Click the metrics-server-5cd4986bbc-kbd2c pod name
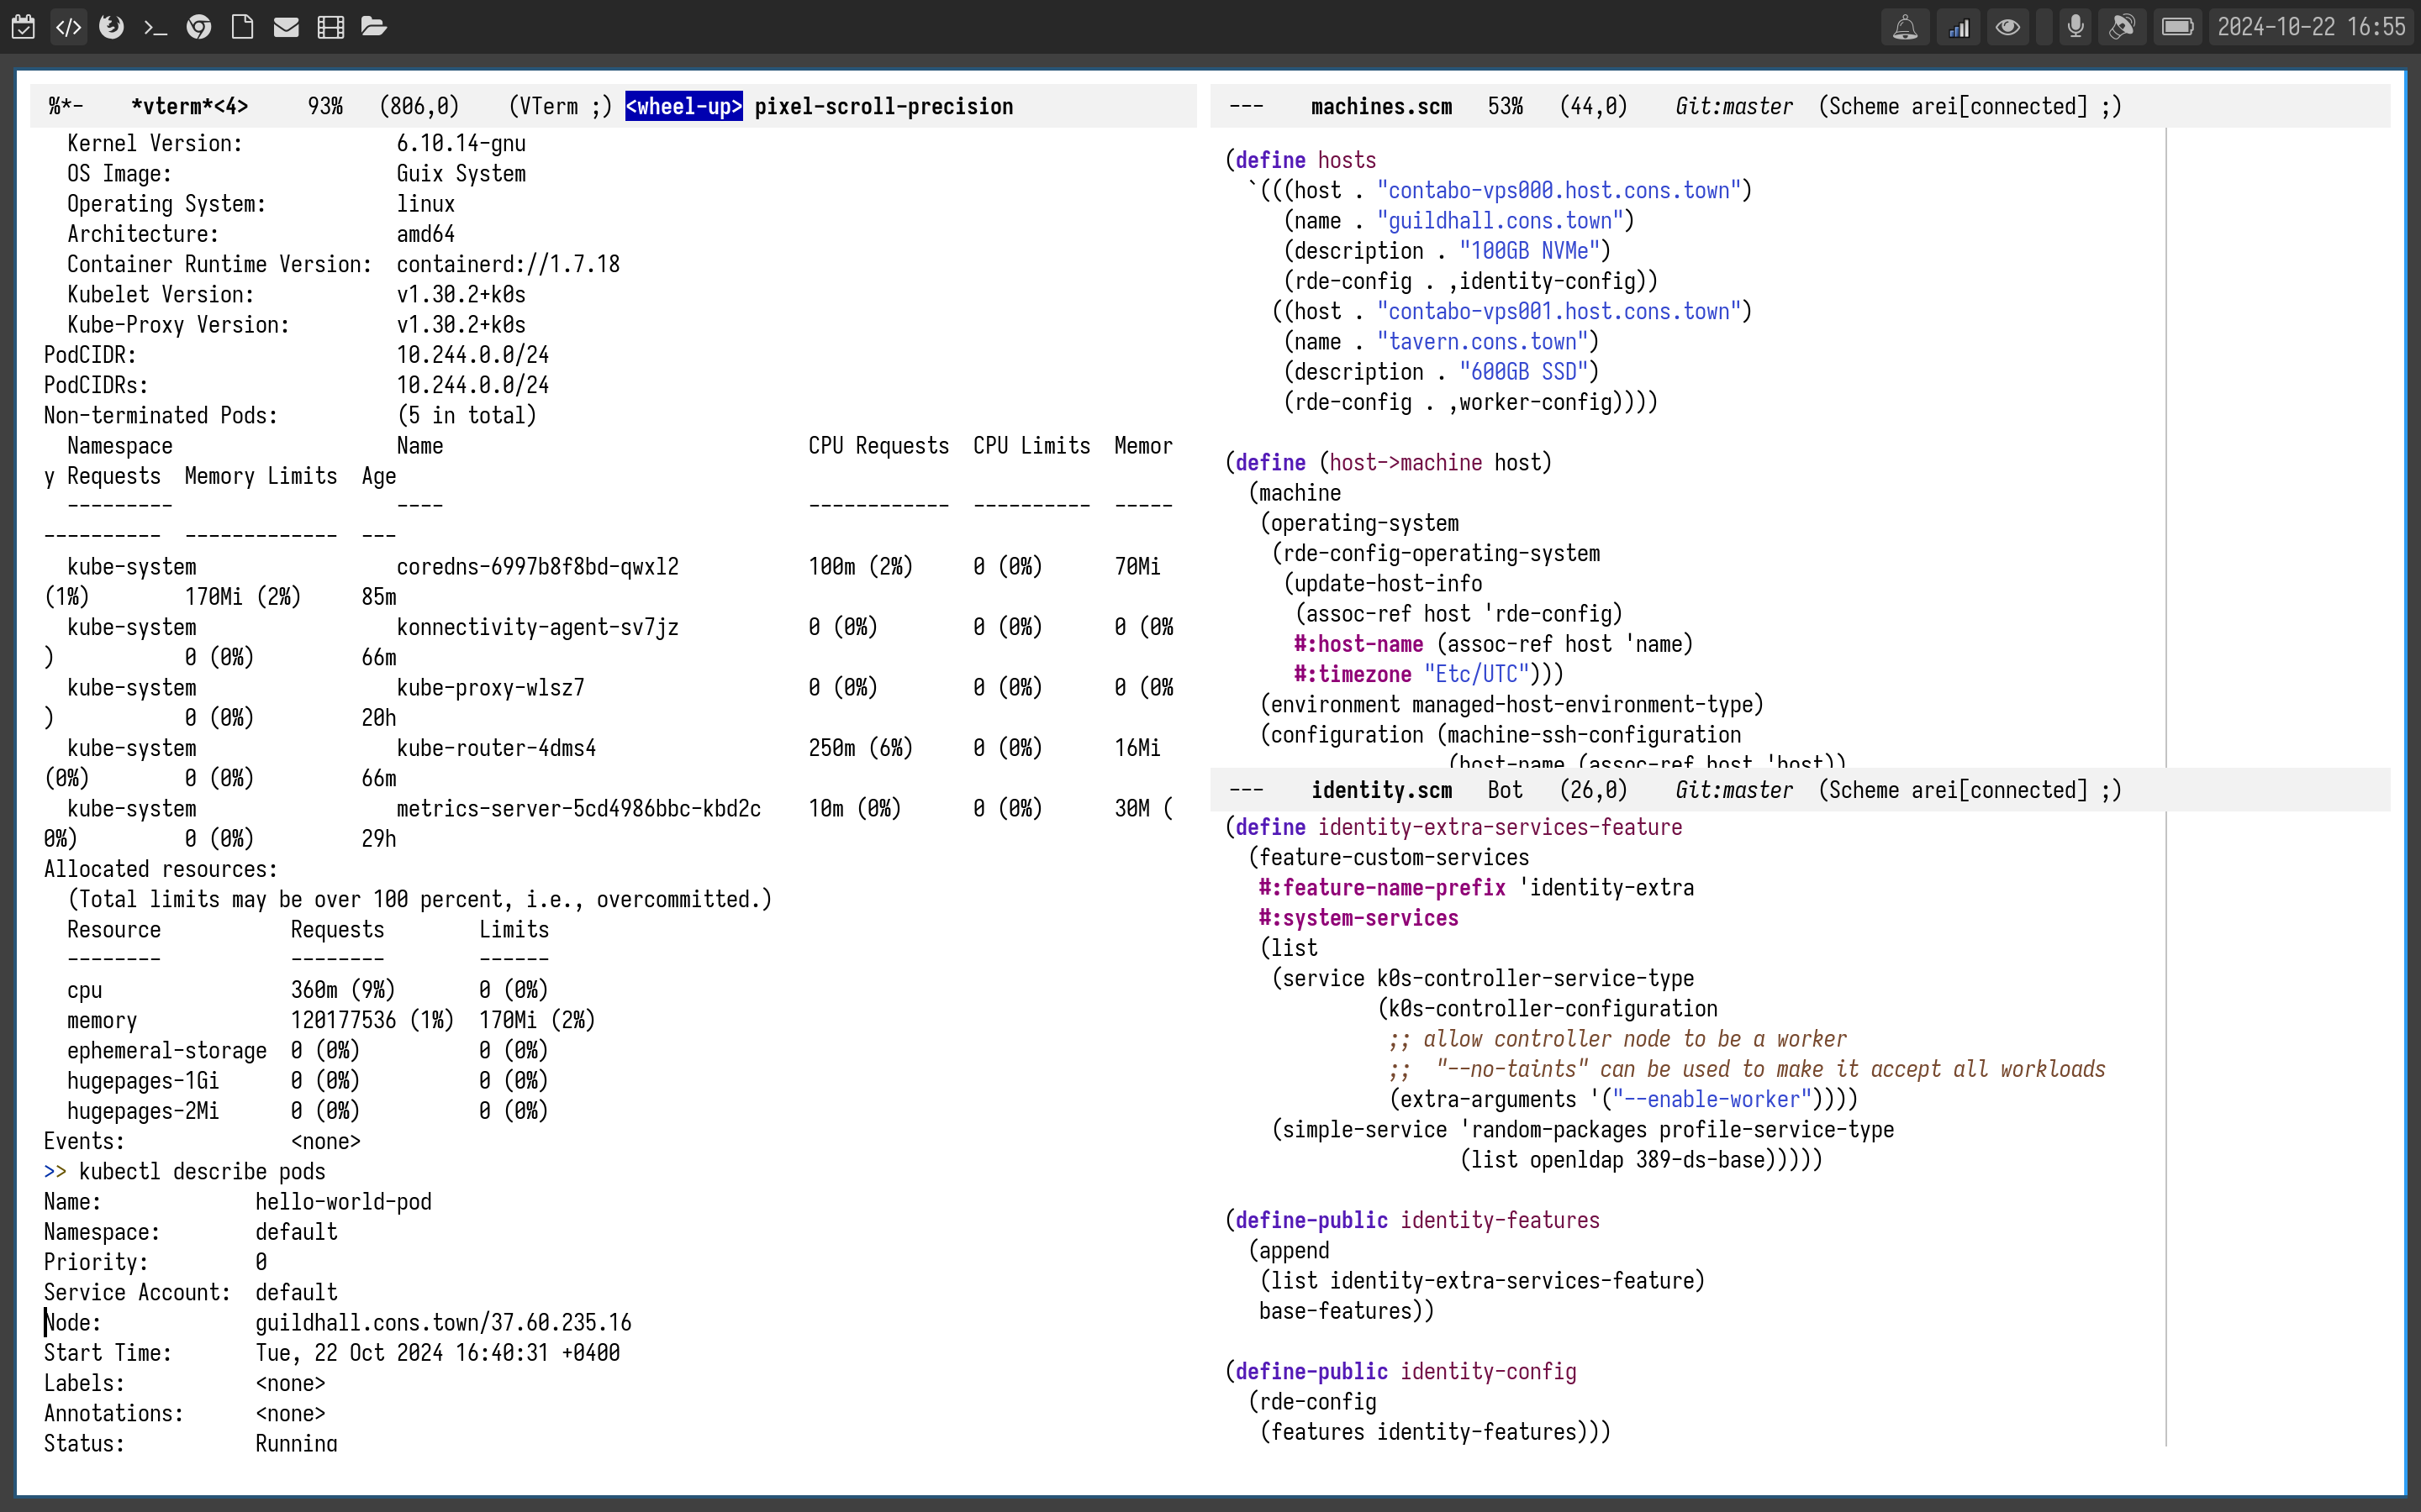This screenshot has width=2421, height=1512. (578, 808)
